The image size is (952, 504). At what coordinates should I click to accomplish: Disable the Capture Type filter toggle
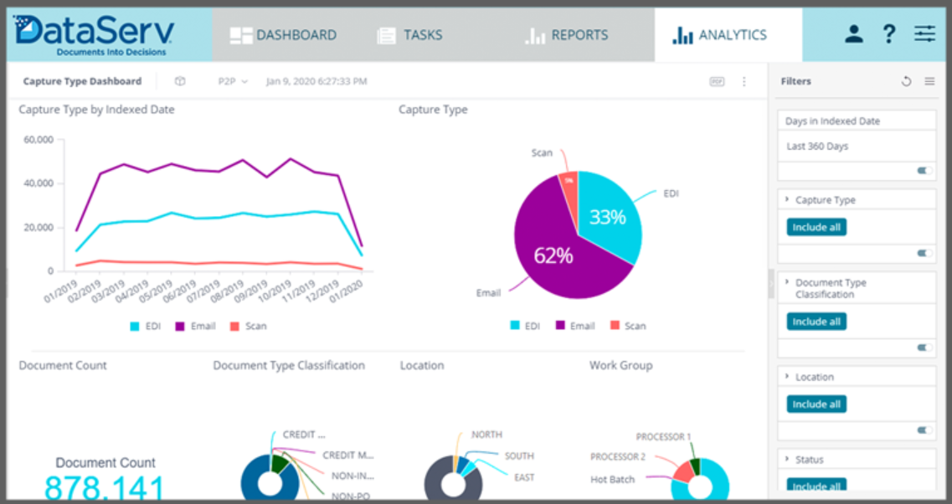point(924,253)
